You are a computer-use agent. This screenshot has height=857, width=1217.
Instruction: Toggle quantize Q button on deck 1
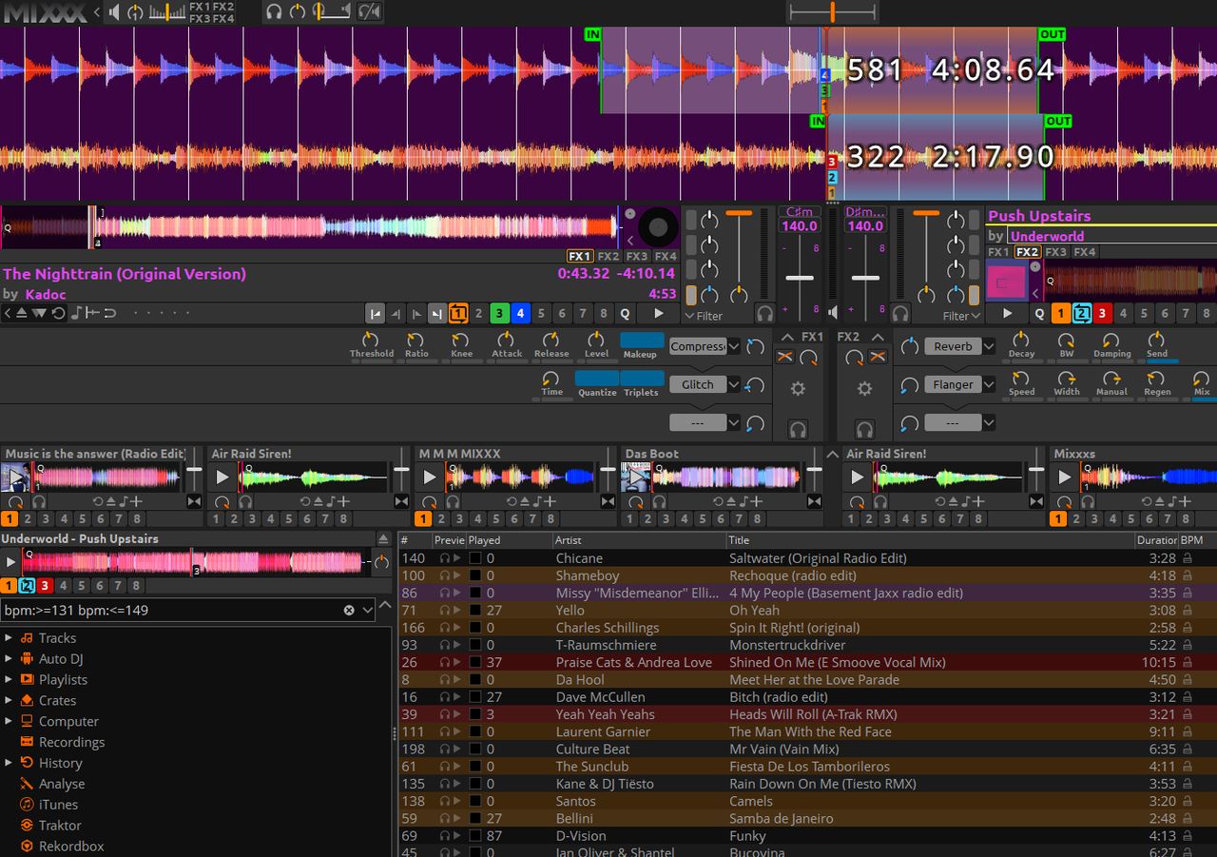[x=625, y=313]
